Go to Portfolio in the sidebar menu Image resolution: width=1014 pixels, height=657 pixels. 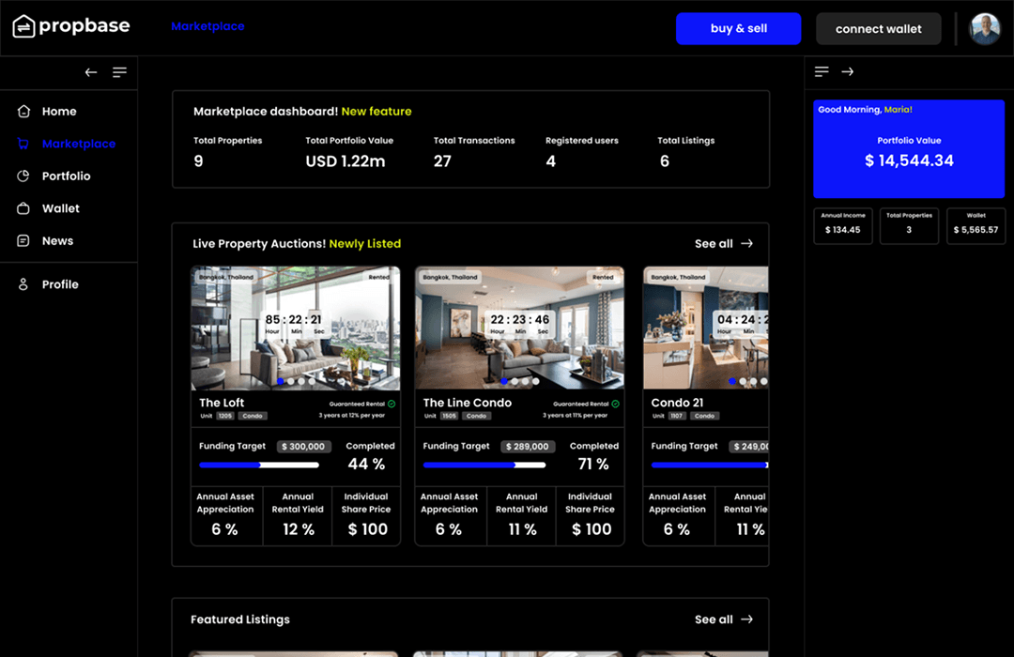pos(66,176)
